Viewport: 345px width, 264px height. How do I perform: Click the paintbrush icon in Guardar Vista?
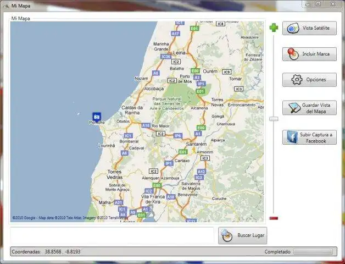click(x=295, y=108)
